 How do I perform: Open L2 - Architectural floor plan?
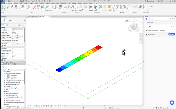pyautogui.click(x=13, y=77)
